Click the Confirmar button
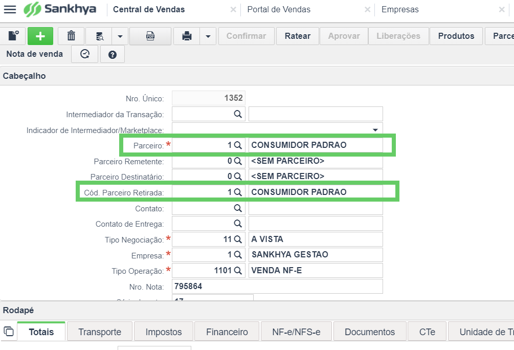The height and width of the screenshot is (350, 514). pos(246,36)
